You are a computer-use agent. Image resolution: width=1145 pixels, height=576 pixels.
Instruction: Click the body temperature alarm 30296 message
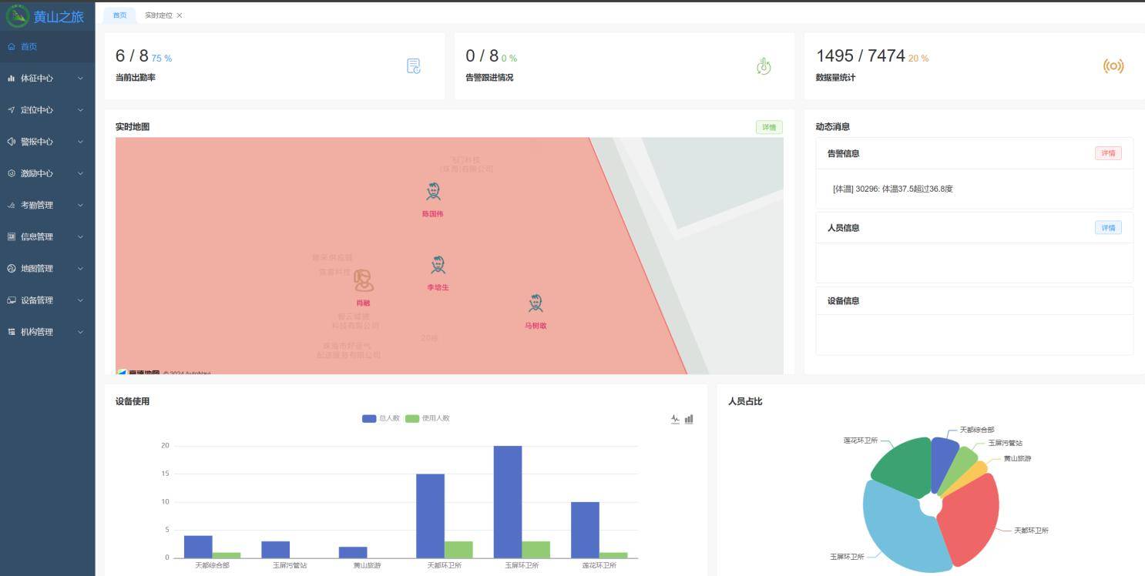coord(893,189)
